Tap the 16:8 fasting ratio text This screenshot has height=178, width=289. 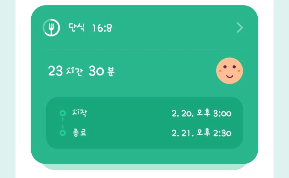tap(102, 28)
